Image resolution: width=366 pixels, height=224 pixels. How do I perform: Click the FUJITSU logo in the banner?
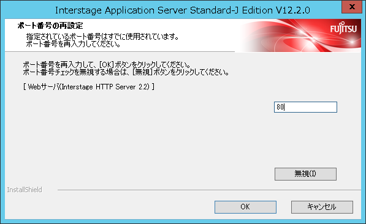point(343,28)
